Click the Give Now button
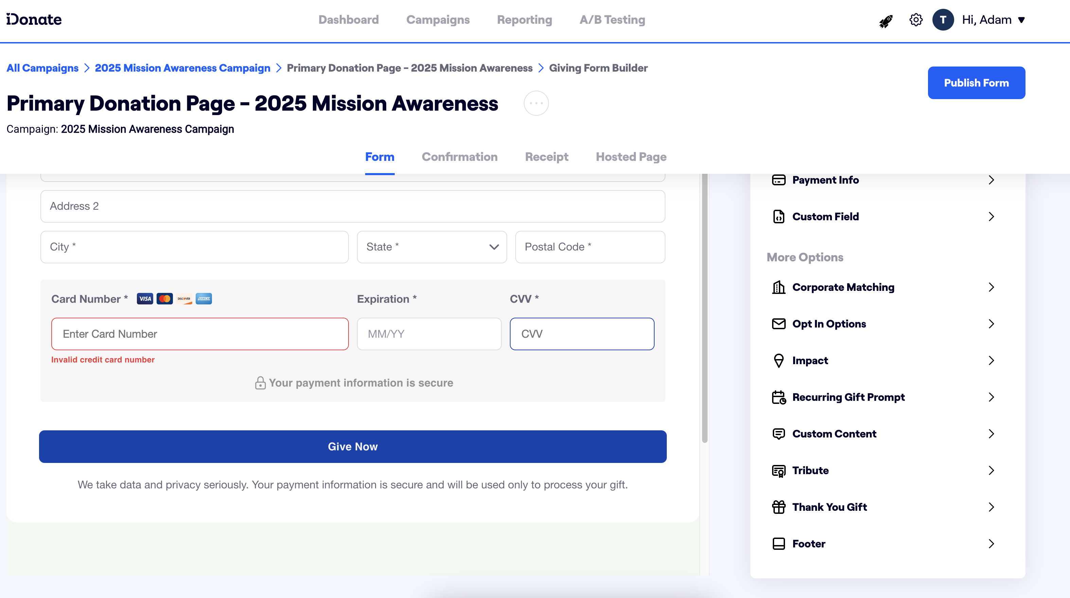 tap(353, 447)
